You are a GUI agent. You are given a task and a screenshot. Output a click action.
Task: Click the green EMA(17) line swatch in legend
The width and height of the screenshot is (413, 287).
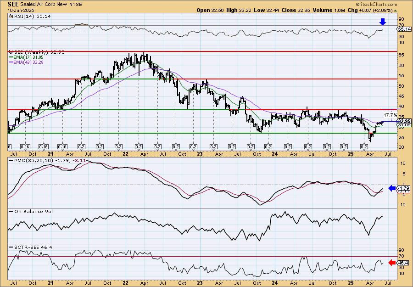point(11,57)
